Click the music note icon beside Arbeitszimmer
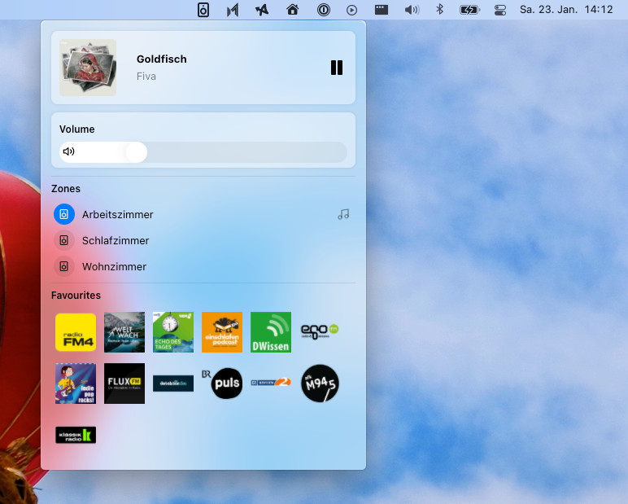The width and height of the screenshot is (628, 504). [343, 214]
